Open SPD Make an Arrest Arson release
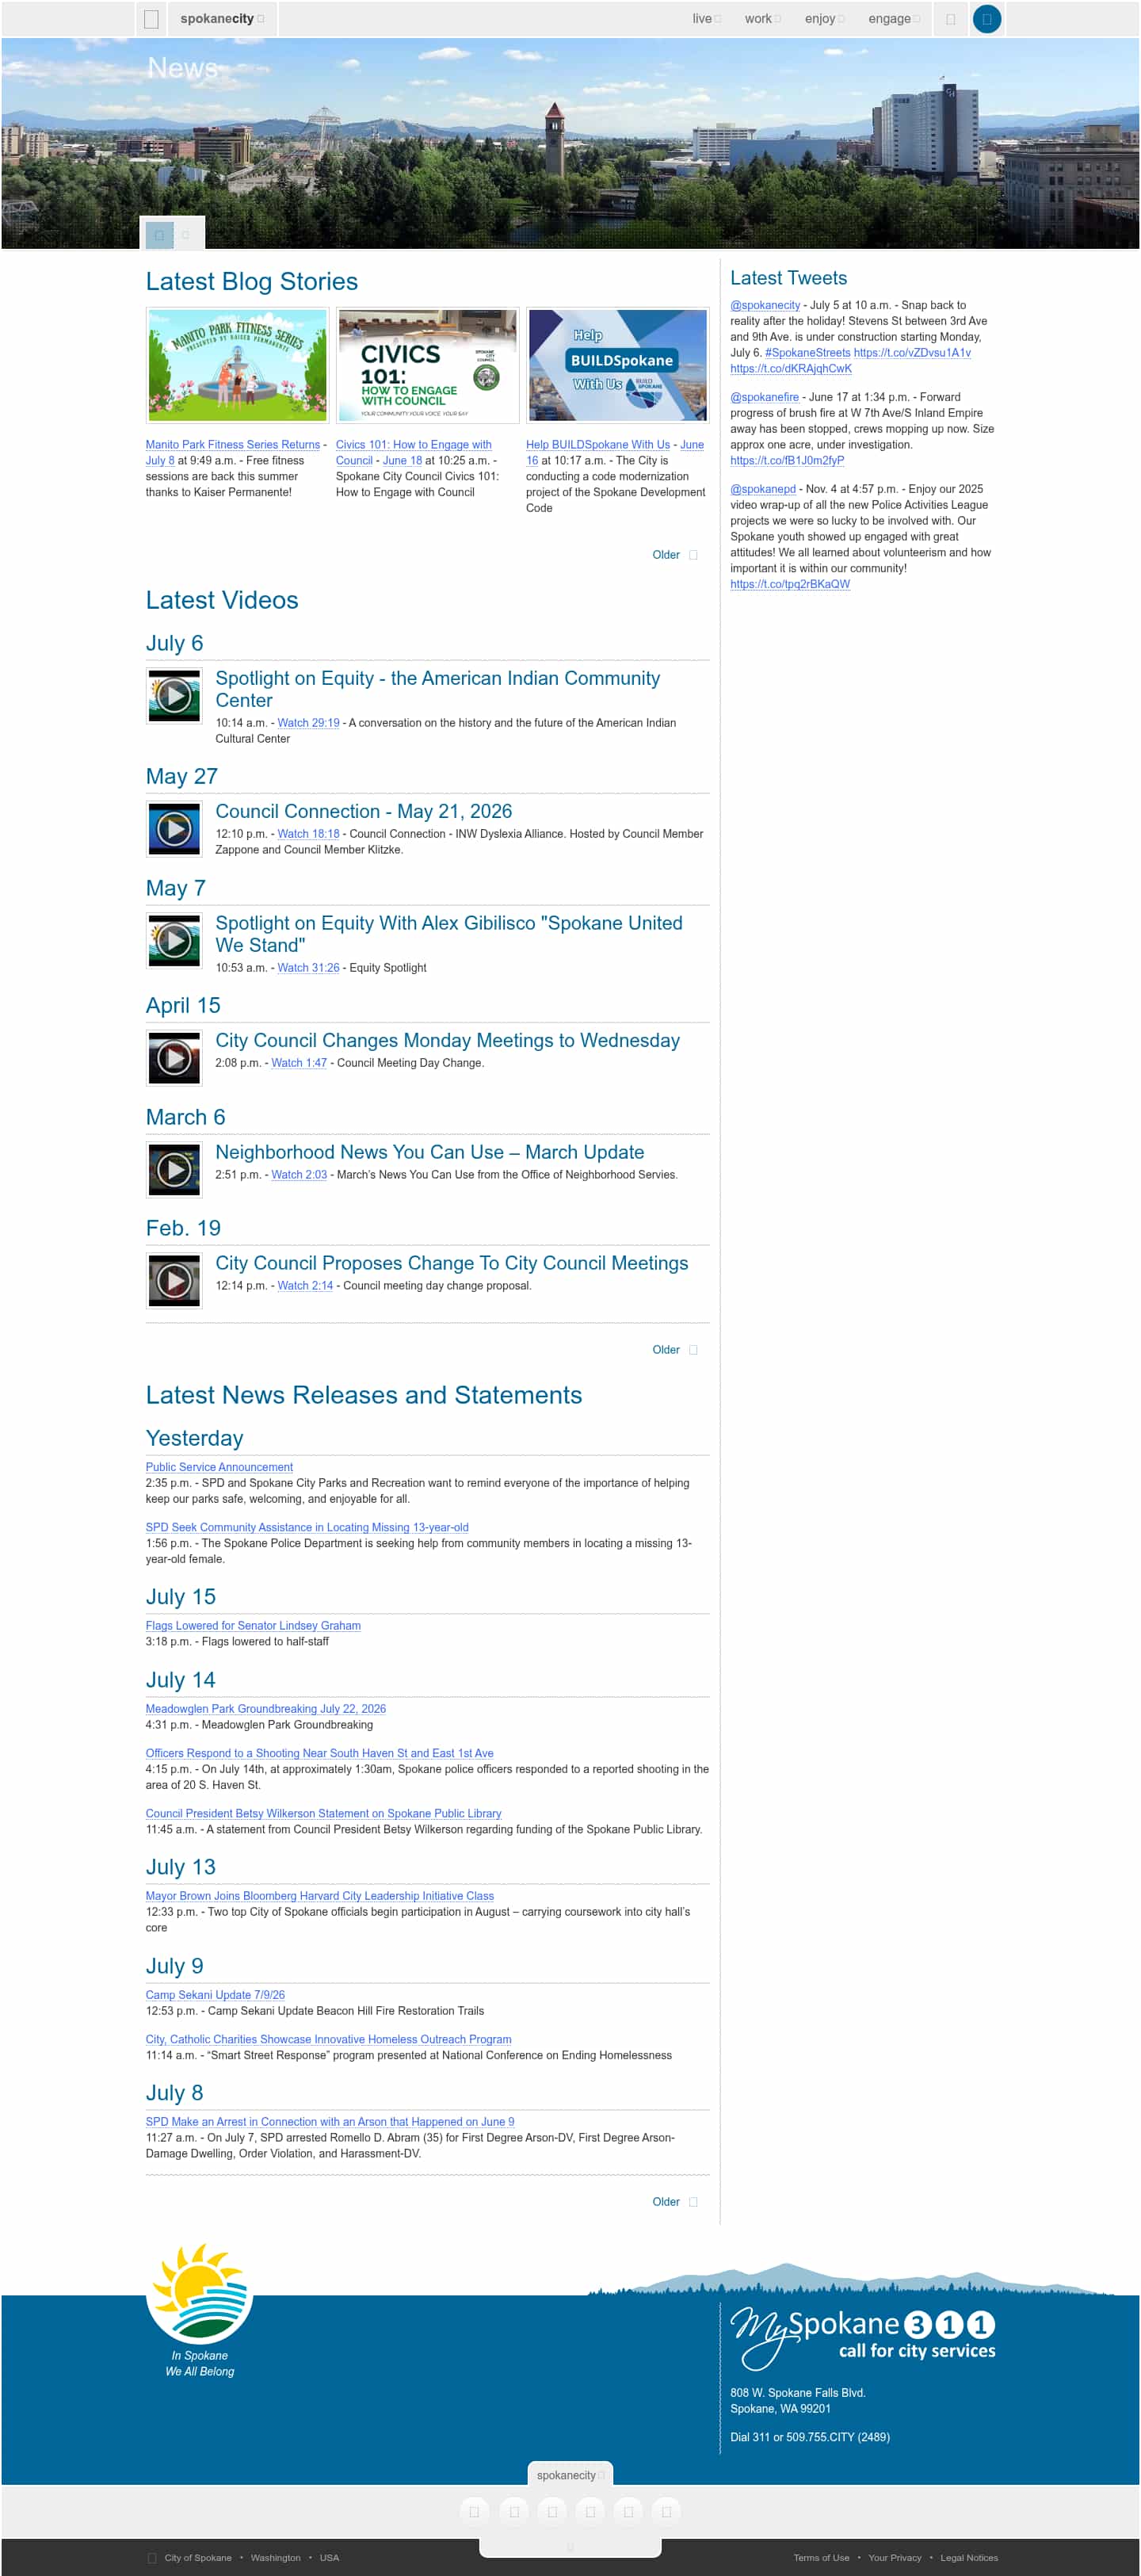Image resolution: width=1141 pixels, height=2576 pixels. pyautogui.click(x=330, y=2122)
